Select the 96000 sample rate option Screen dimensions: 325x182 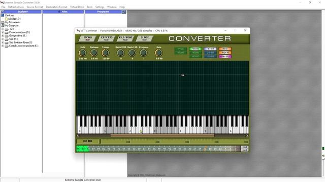(196, 53)
